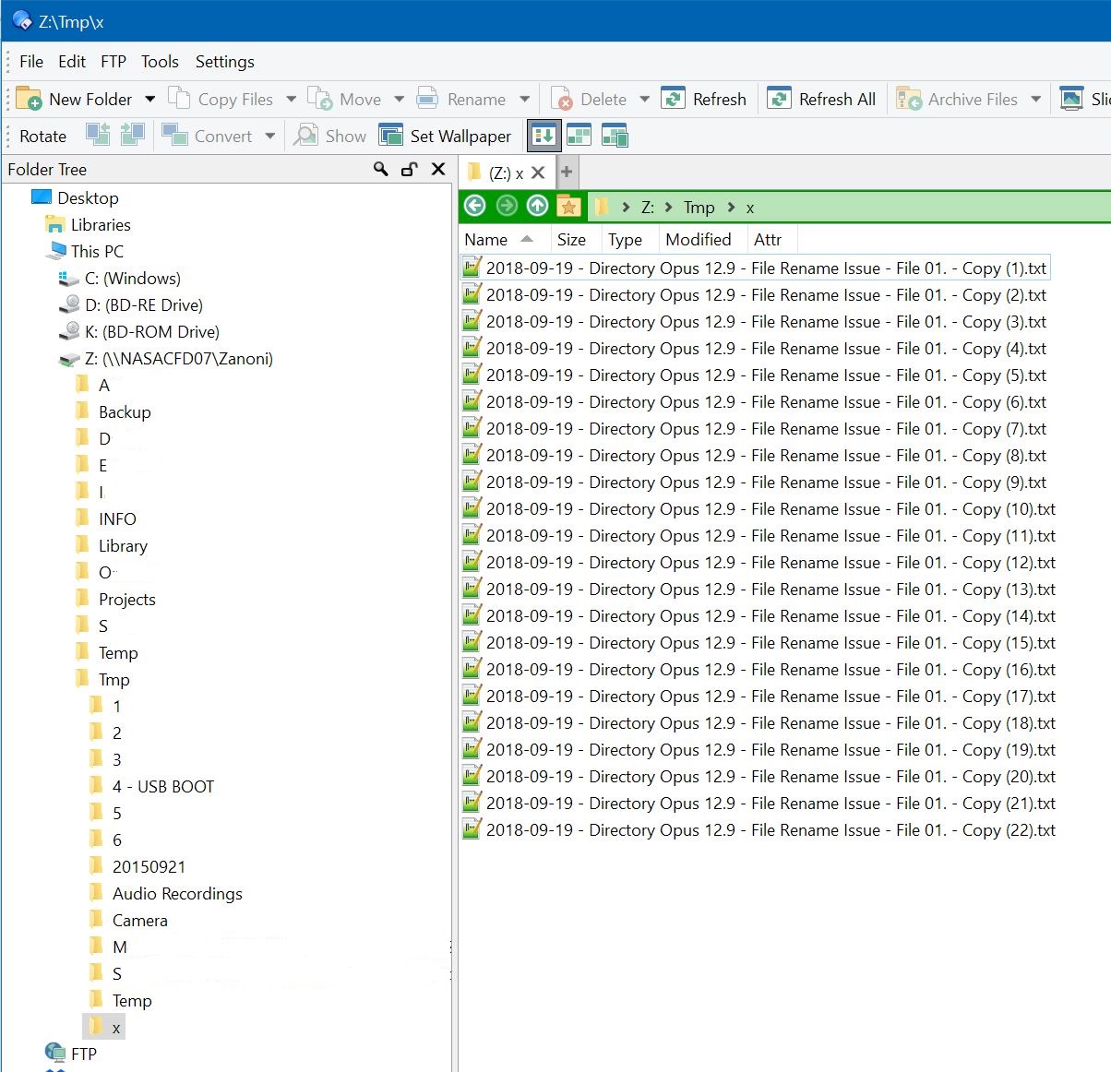The width and height of the screenshot is (1111, 1072).
Task: Click the Convert toolbar button
Action: (x=207, y=136)
